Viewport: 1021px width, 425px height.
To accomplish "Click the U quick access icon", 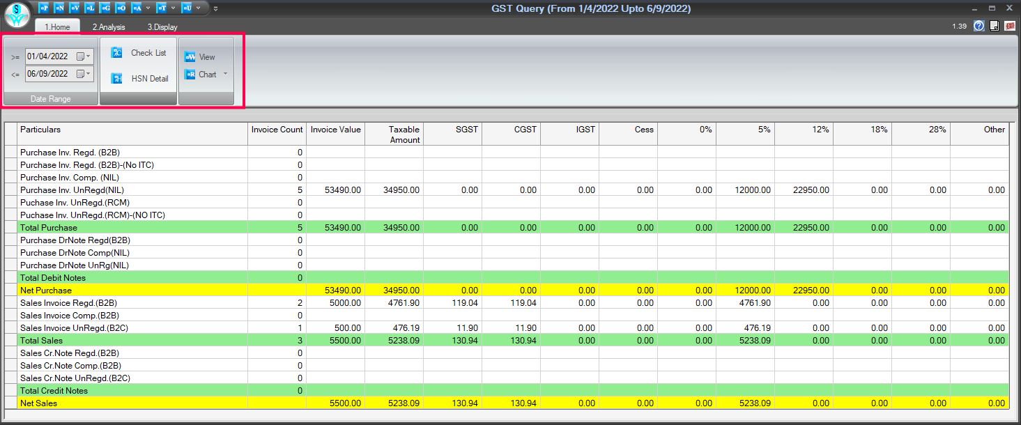I will point(187,8).
